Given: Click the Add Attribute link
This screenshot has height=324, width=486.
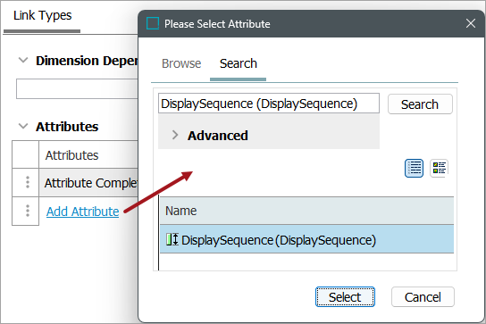Looking at the screenshot, I should [x=83, y=212].
